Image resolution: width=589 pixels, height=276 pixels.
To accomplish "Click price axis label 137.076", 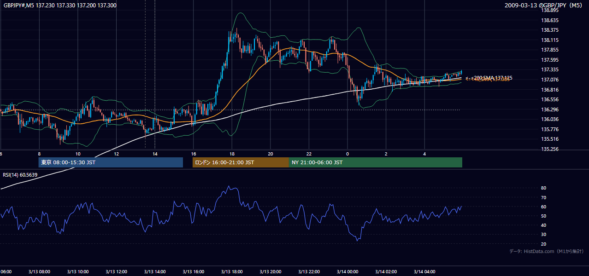I will (x=550, y=80).
